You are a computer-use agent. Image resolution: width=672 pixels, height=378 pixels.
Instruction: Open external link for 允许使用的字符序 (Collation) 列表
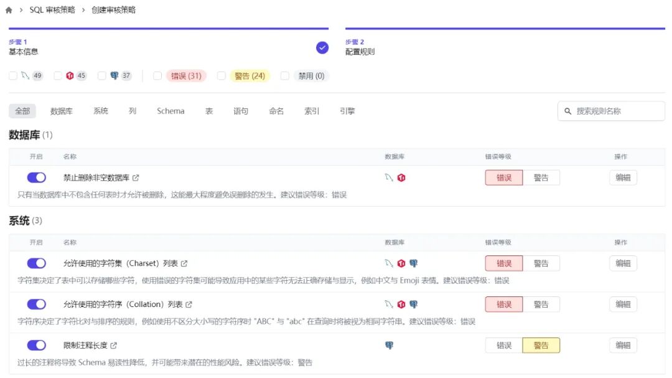click(x=189, y=305)
